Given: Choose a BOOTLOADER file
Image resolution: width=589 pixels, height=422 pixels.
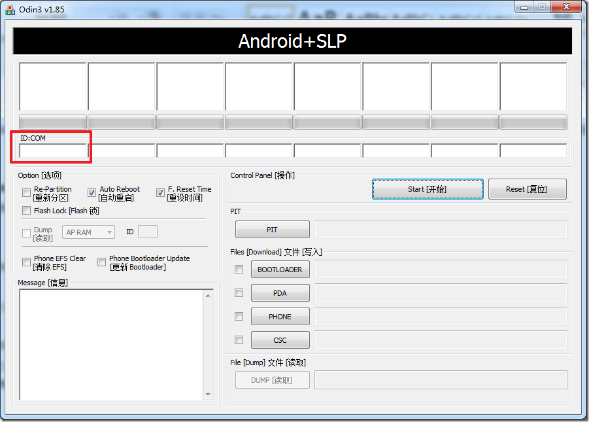Looking at the screenshot, I should click(280, 270).
